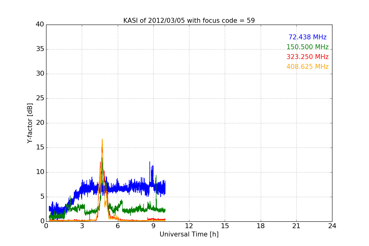Screen dimensions: 369x246
Task: Click the x-axis tick label 18
Action: (x=260, y=226)
